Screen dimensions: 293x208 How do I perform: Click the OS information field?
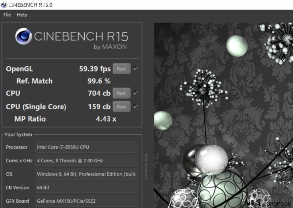point(86,174)
